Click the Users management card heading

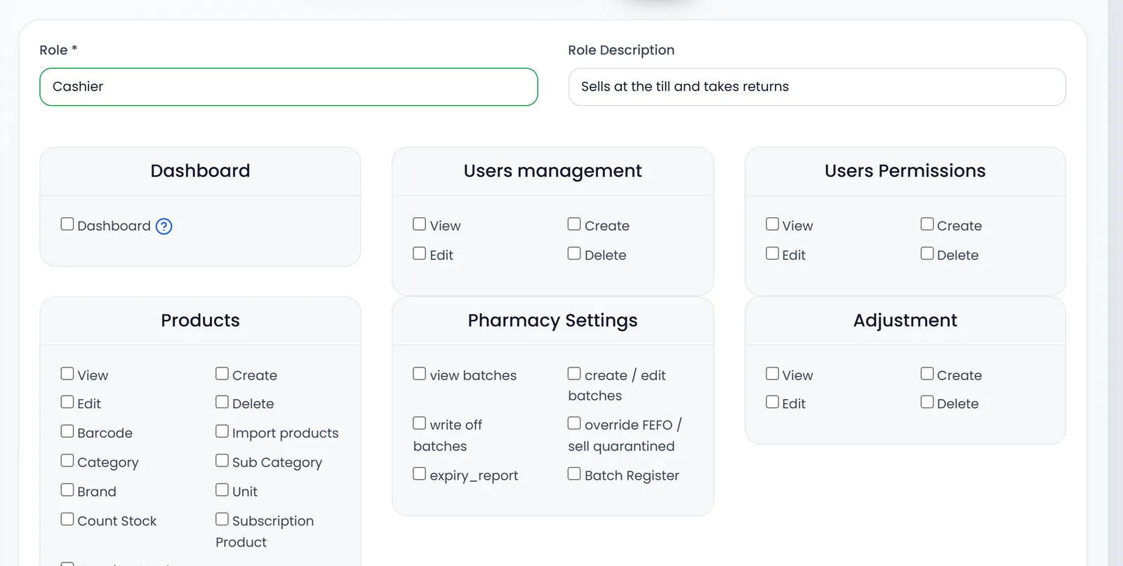click(552, 171)
